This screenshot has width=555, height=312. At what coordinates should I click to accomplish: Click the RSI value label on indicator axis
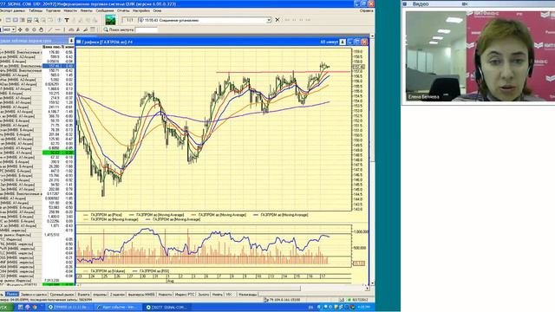[x=358, y=263]
